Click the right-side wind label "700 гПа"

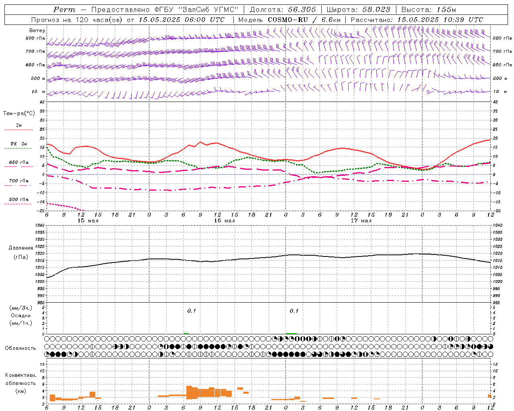pyautogui.click(x=502, y=51)
